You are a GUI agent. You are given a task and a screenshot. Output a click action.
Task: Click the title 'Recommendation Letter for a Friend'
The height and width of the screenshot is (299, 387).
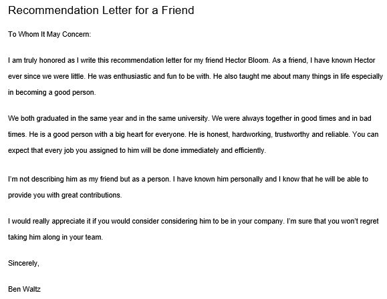click(x=101, y=11)
